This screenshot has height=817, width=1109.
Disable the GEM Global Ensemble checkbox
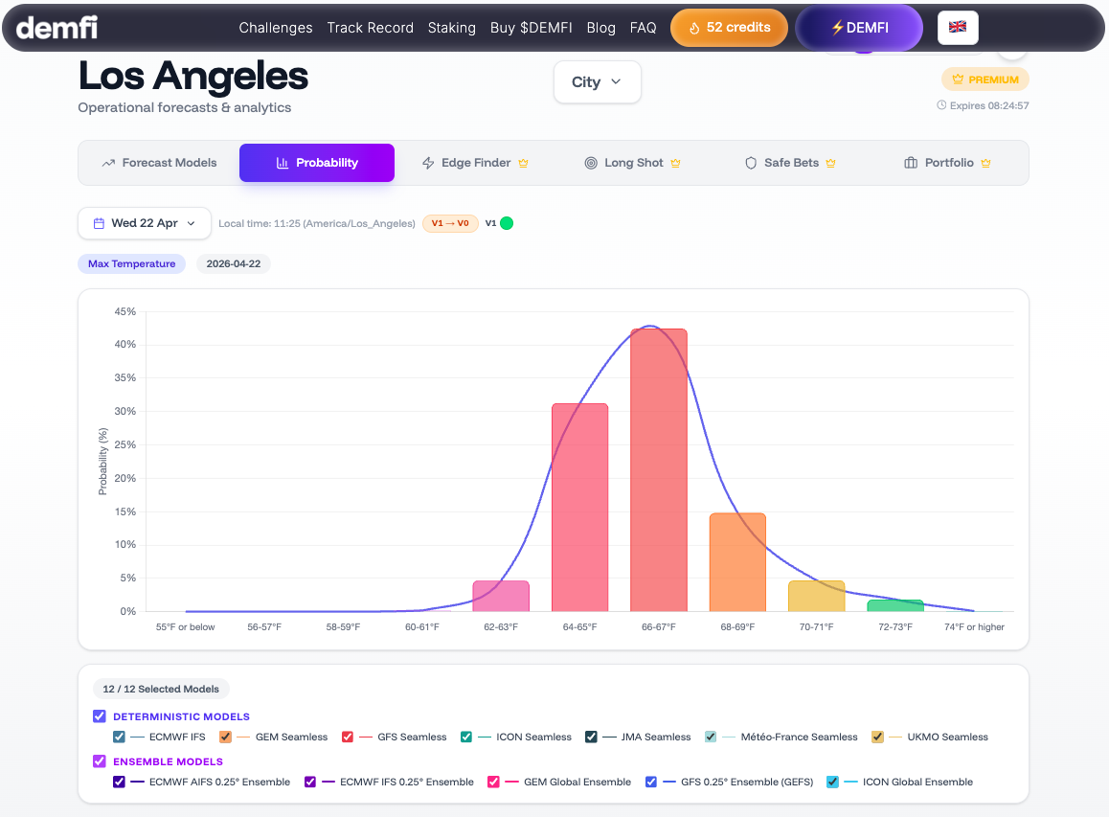coord(494,783)
